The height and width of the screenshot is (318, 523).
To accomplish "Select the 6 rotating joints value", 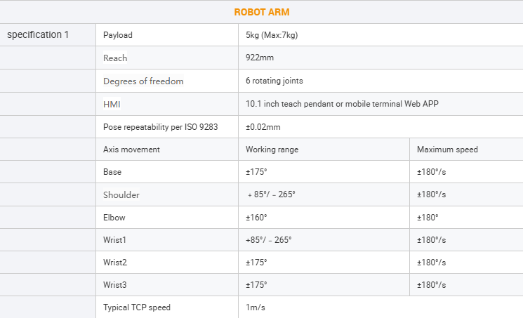I will [274, 81].
